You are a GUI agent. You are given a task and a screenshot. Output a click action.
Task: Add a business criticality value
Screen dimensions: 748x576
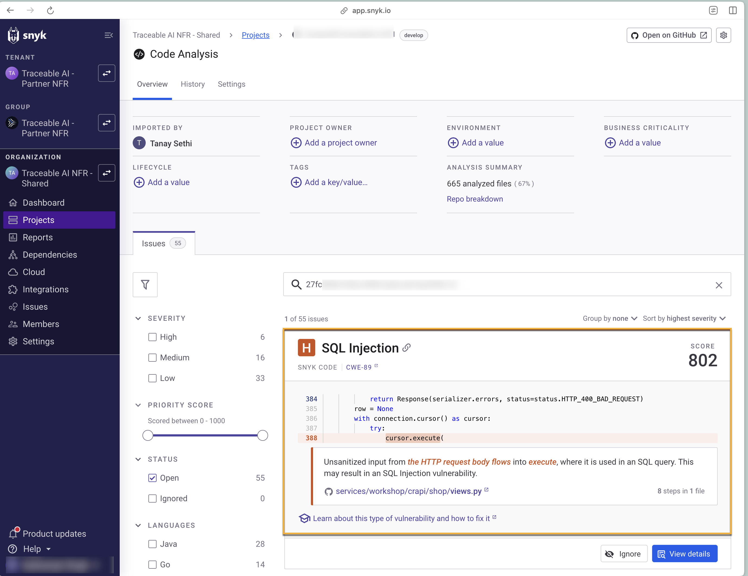point(633,143)
